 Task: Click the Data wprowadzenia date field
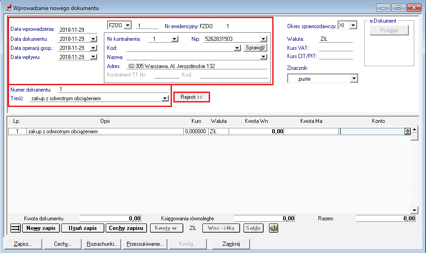coord(77,29)
